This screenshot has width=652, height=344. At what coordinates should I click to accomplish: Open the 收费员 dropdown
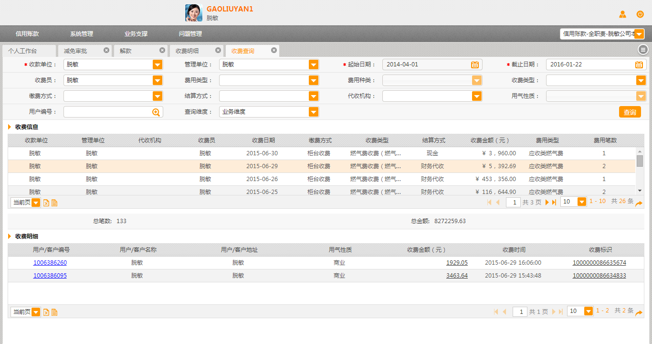coord(158,80)
